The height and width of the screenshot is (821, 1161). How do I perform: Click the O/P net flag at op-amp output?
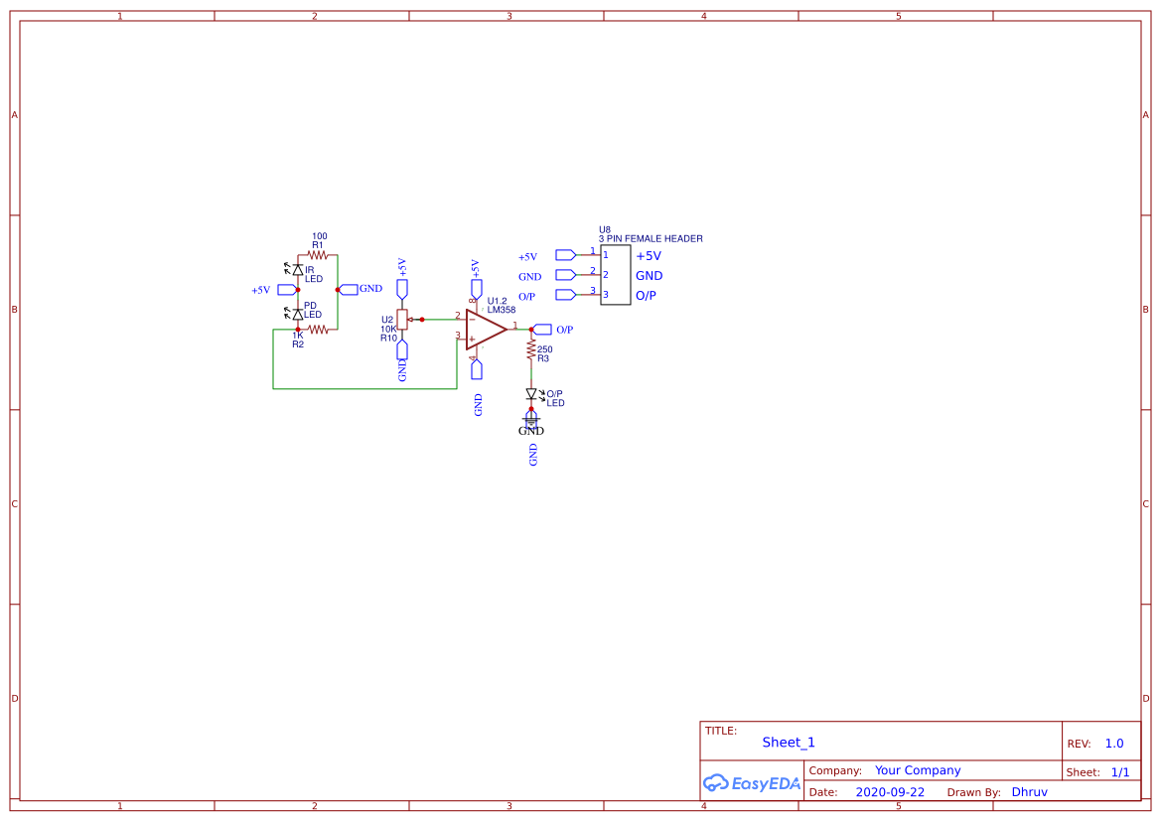tap(544, 328)
